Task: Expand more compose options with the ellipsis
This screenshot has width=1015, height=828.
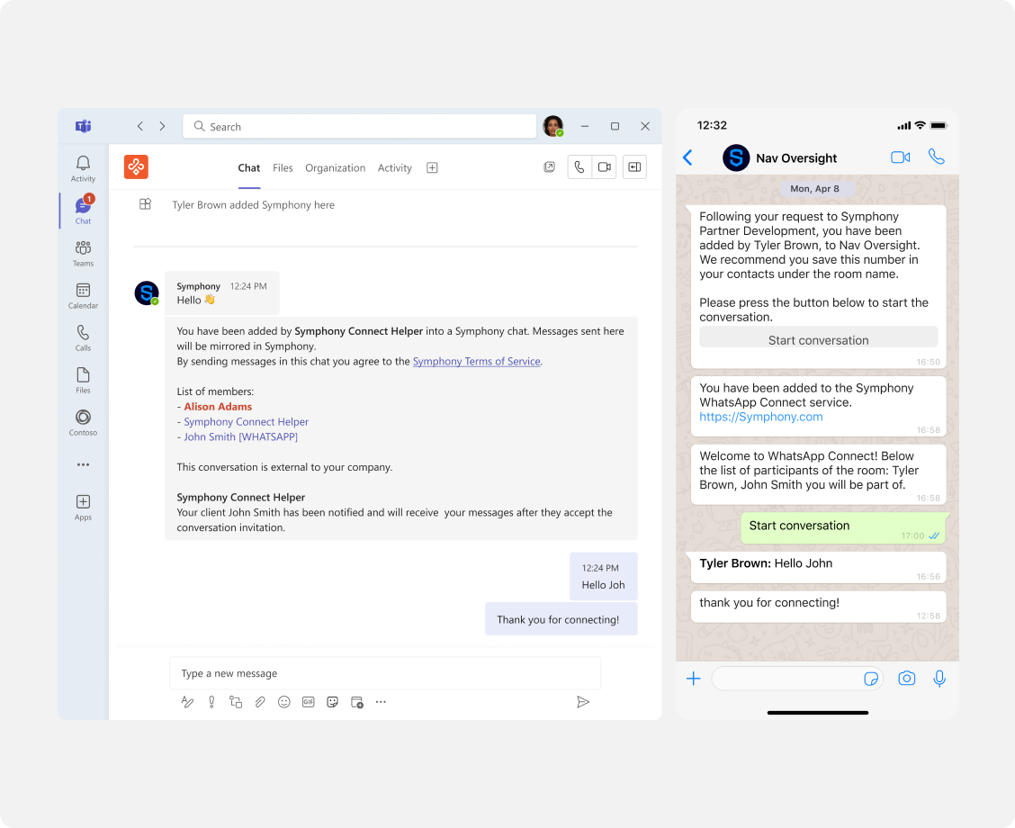Action: pos(381,702)
